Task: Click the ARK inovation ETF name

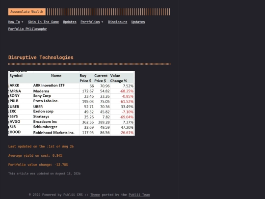Action: tap(49, 85)
